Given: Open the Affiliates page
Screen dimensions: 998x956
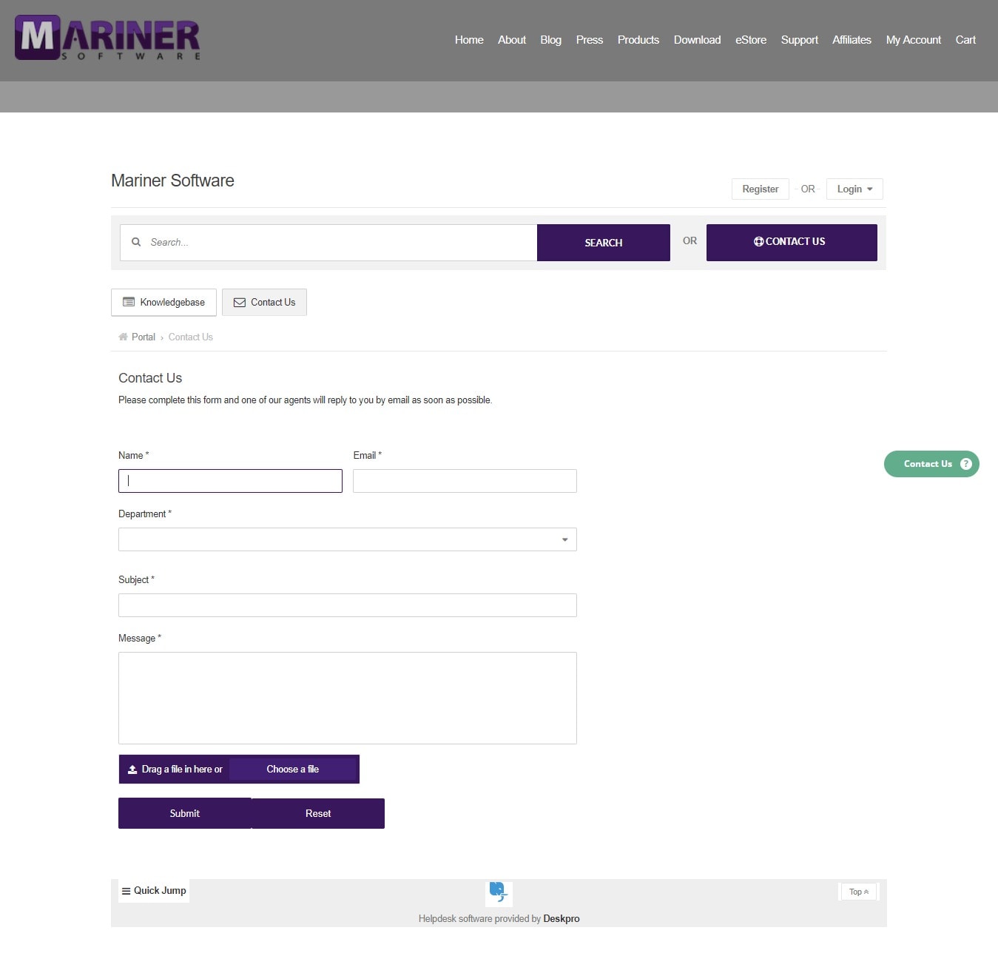Looking at the screenshot, I should [852, 40].
